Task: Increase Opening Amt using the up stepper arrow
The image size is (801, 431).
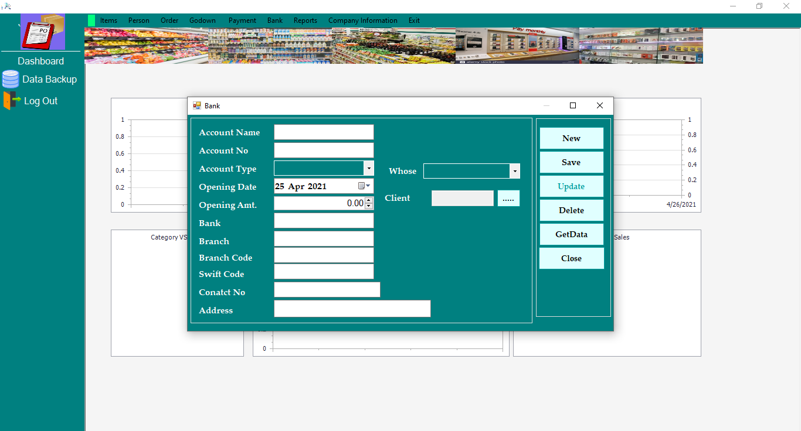Action: 369,201
